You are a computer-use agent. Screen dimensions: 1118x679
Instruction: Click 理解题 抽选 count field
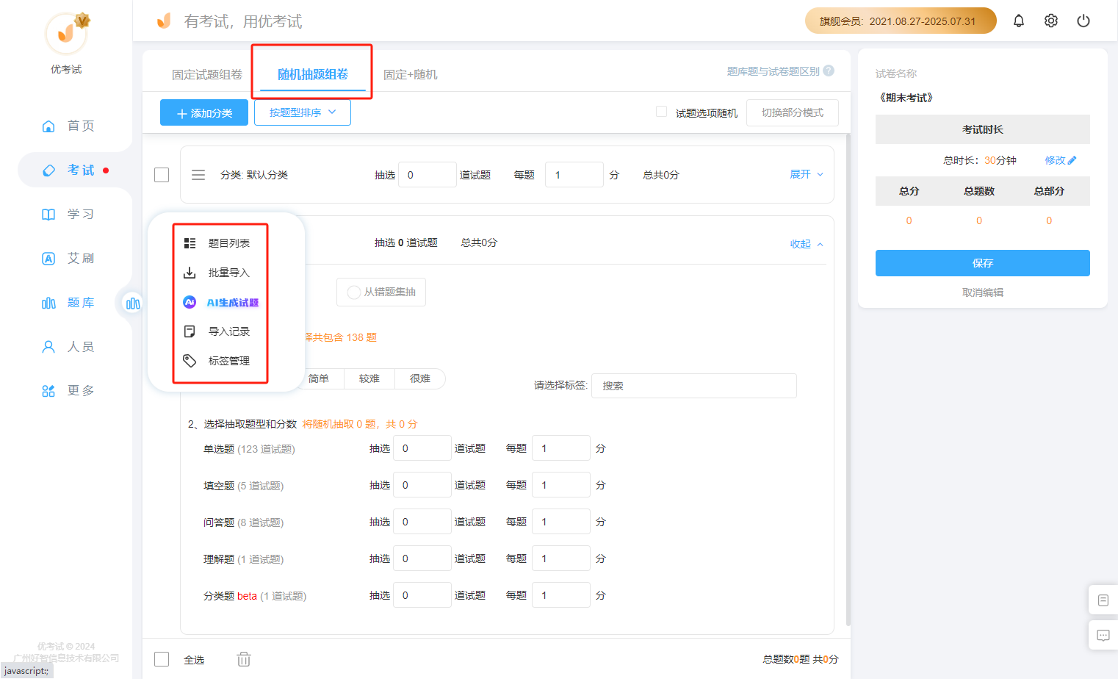point(422,558)
